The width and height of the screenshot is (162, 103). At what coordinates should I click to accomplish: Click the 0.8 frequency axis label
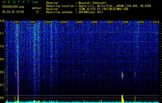click(2, 72)
